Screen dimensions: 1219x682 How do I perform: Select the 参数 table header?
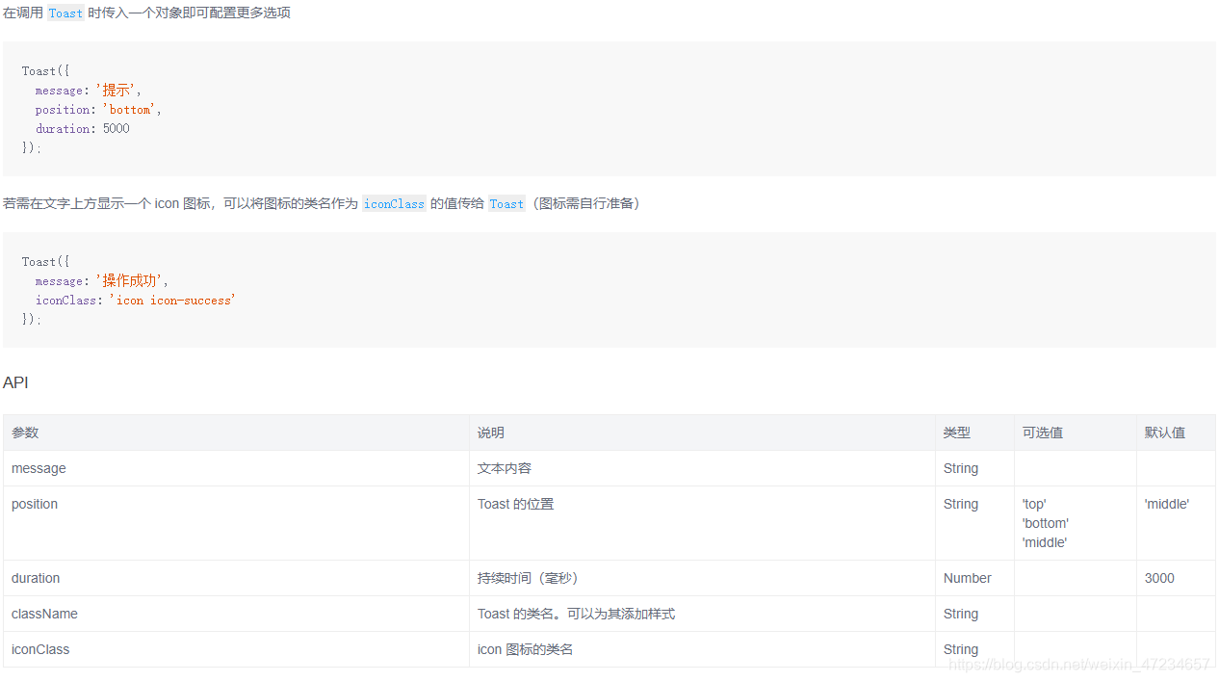coord(24,433)
